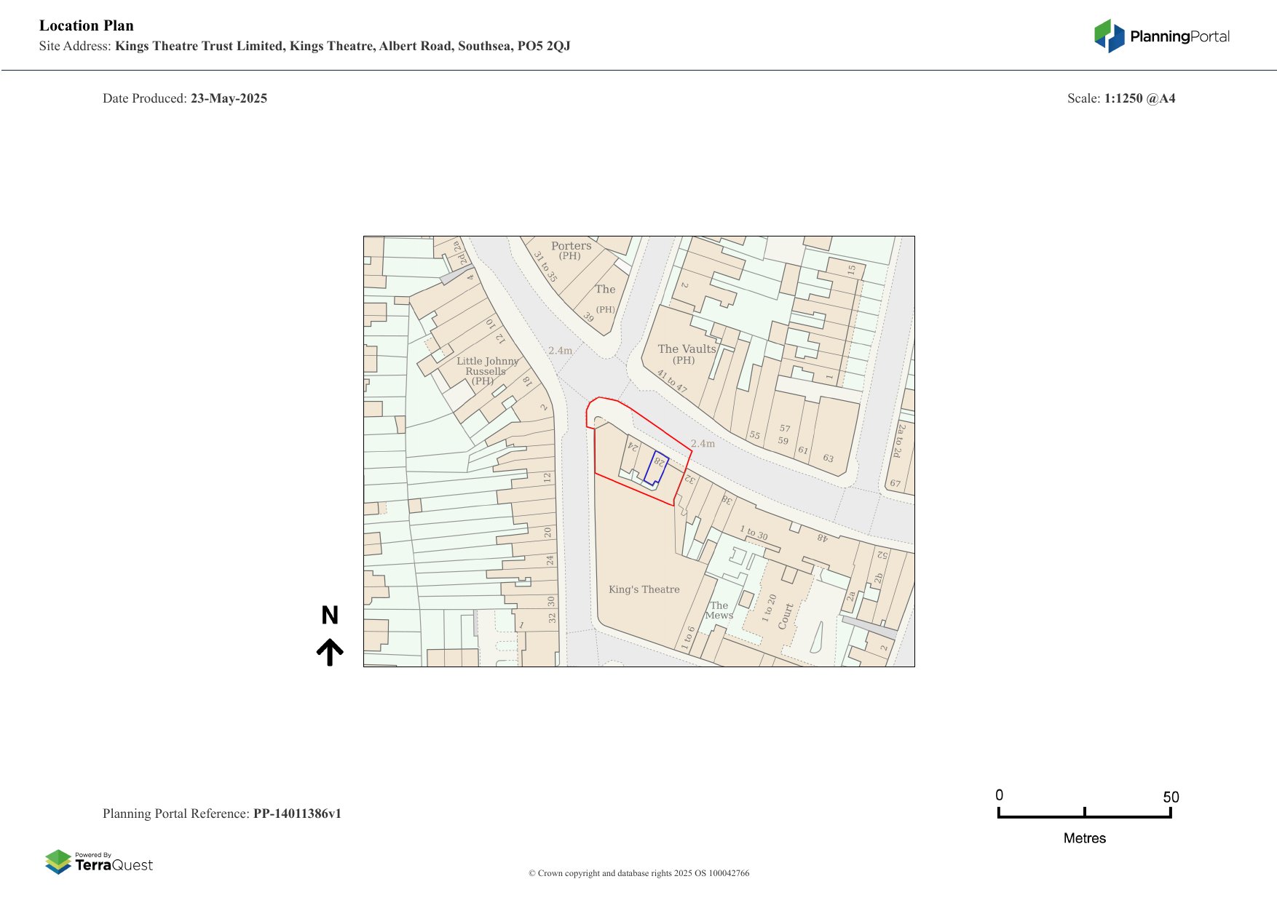This screenshot has height=903, width=1277.
Task: Select the Little Johnny Russells label
Action: (486, 370)
